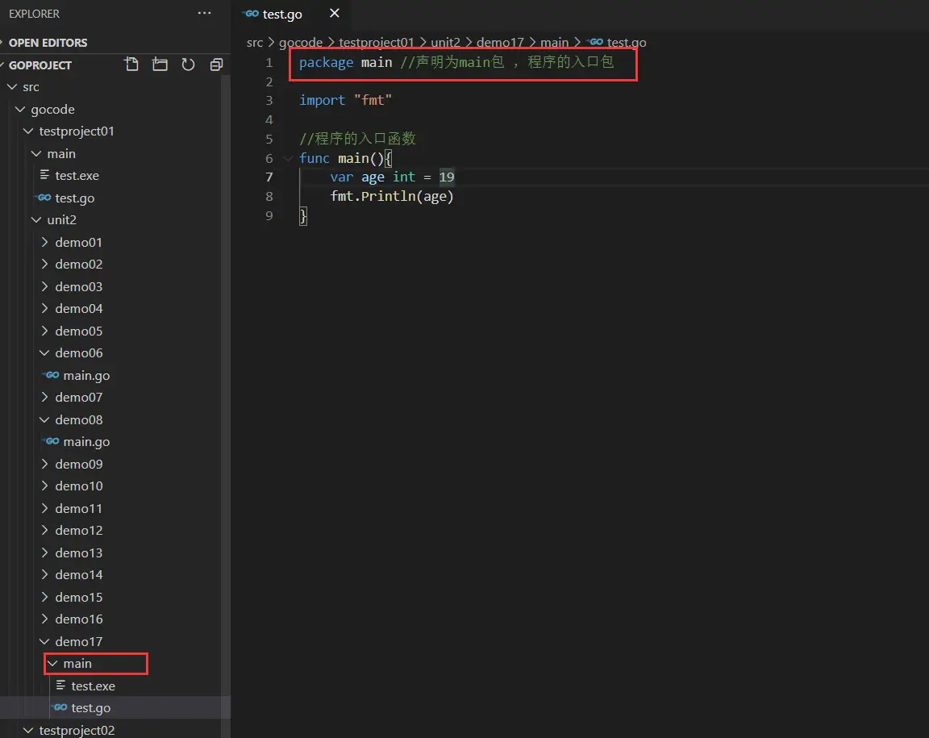Viewport: 929px width, 738px height.
Task: Click the New Folder icon in Explorer
Action: click(x=160, y=65)
